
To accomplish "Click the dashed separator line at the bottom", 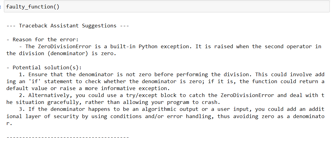I will (x=67, y=137).
